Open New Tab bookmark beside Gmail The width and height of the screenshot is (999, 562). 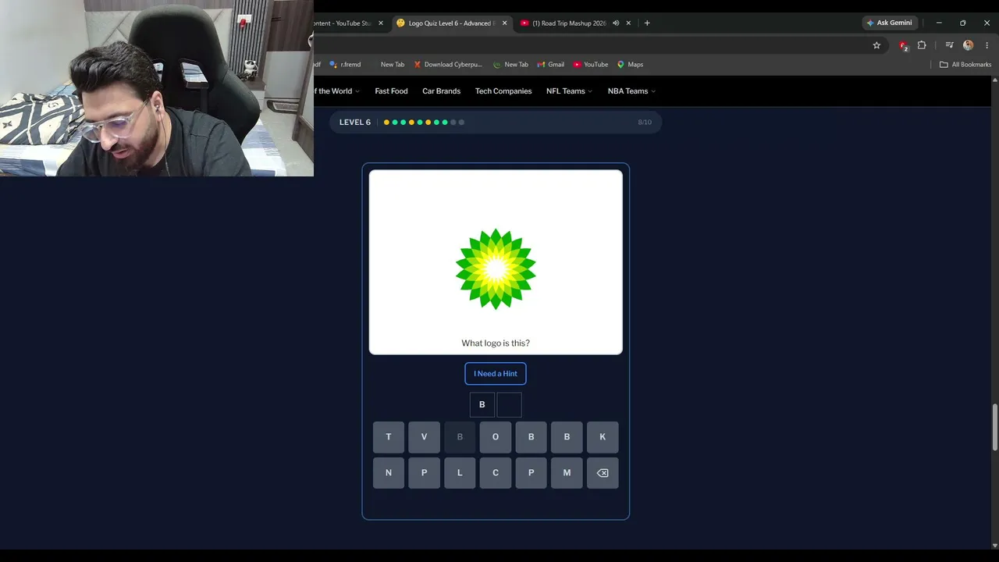coord(510,65)
